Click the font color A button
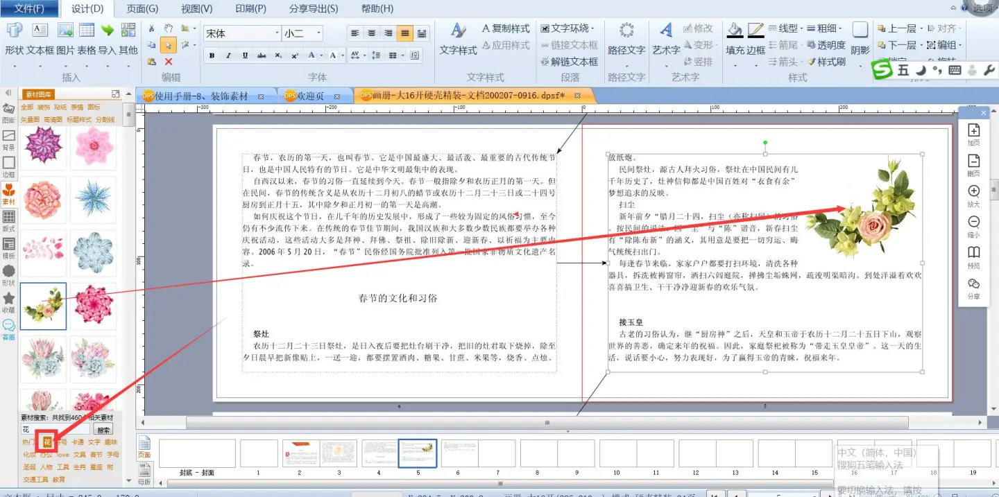This screenshot has width=999, height=497. (x=311, y=55)
